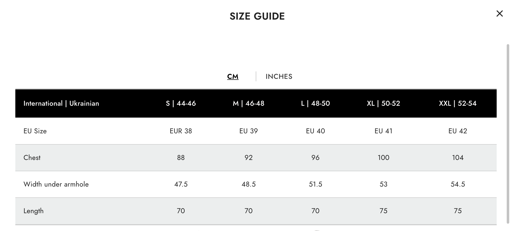Screen dimensions: 514x231
Task: Click the SIZE GUIDE heading
Action: point(257,16)
